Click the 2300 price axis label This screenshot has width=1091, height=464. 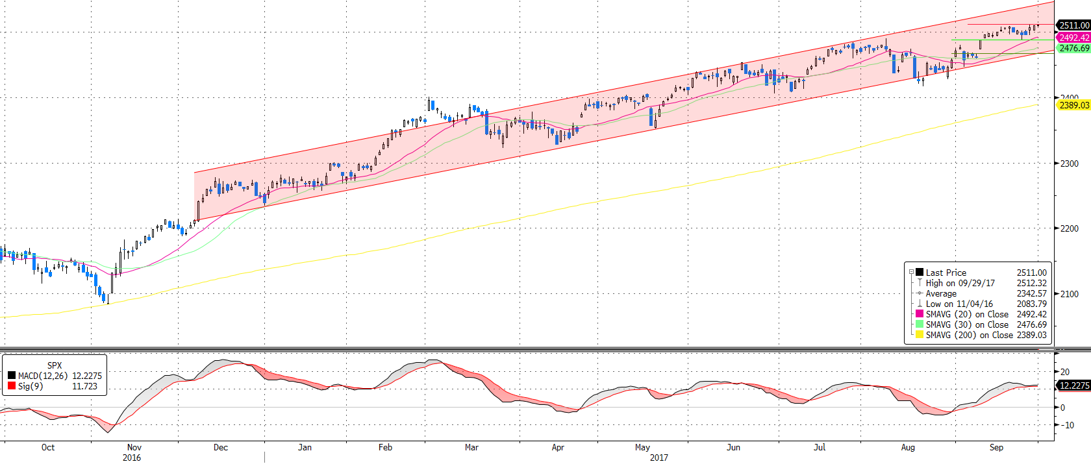coord(1070,164)
